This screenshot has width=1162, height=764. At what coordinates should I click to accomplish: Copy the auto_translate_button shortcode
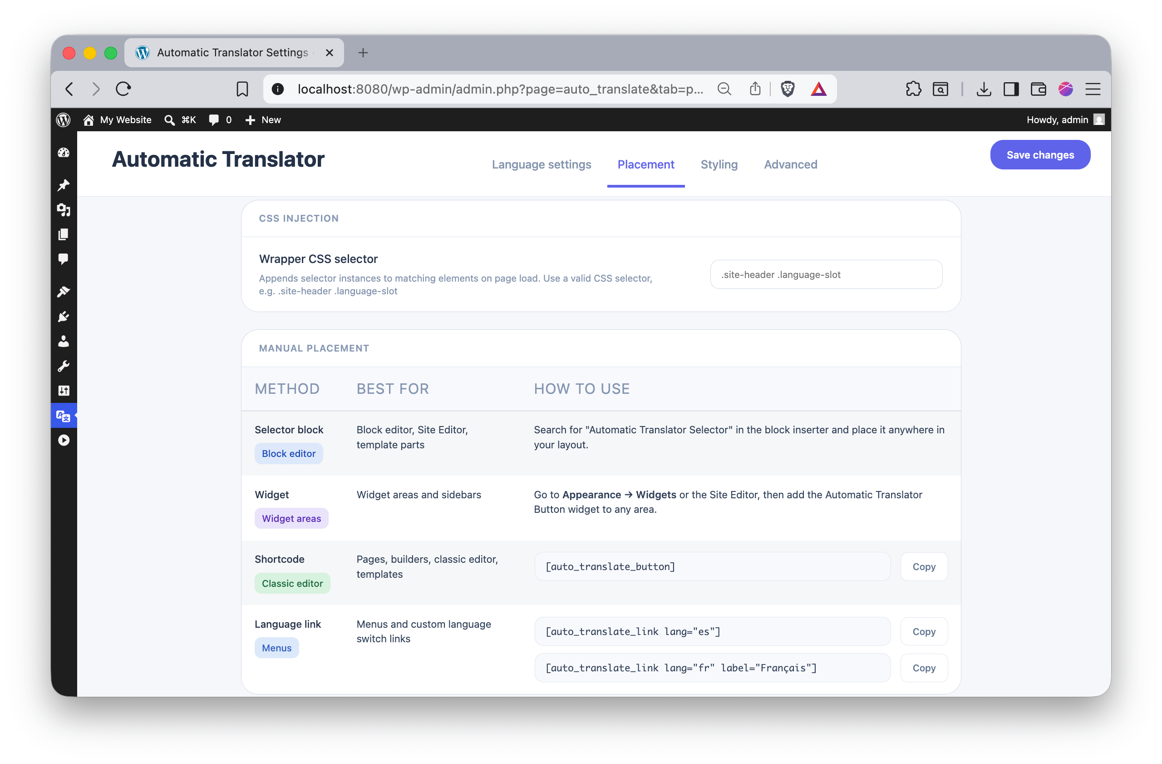coord(924,567)
